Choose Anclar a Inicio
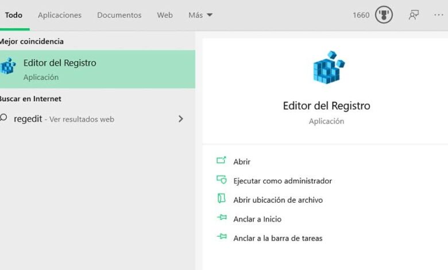 pos(257,219)
